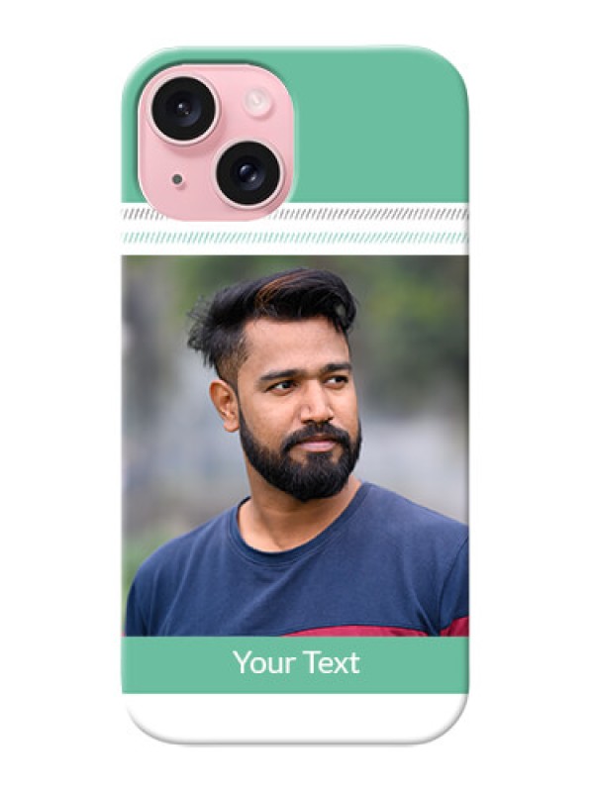Click the lower camera lens
This screenshot has height=792, width=594.
248,172
